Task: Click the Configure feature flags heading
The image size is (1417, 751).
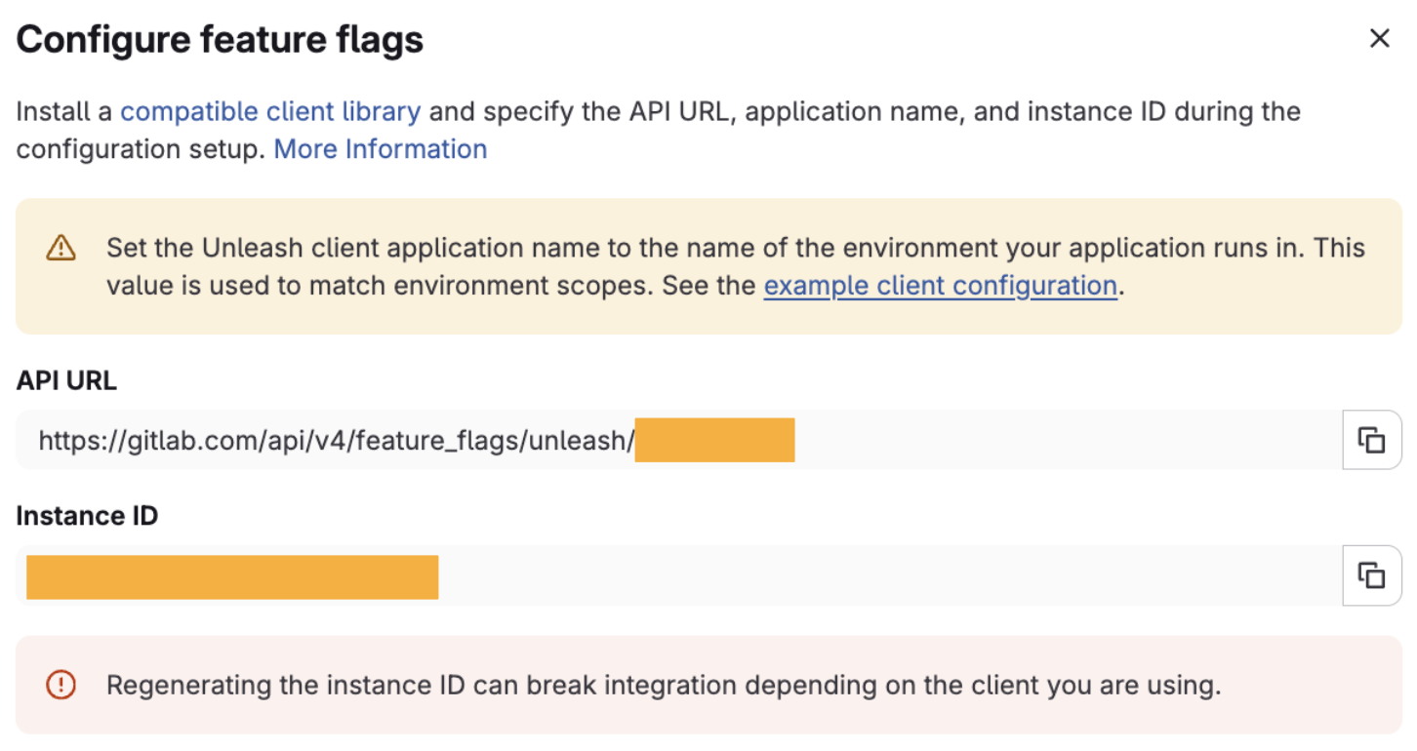Action: 219,38
